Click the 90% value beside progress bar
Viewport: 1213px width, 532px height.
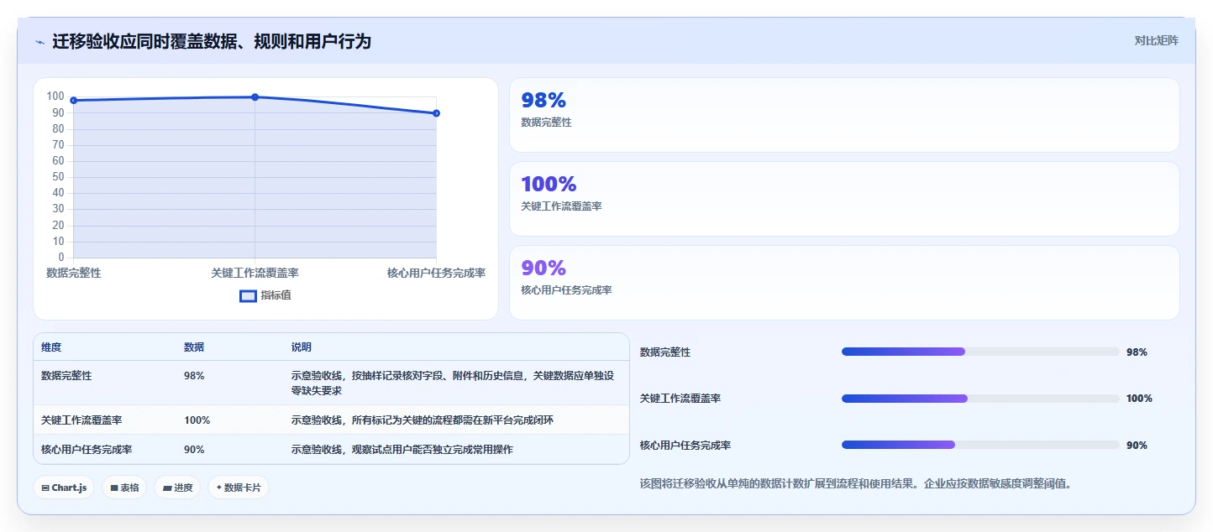click(1137, 446)
